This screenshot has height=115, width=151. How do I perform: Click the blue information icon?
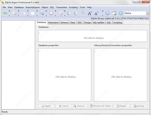pyautogui.click(x=121, y=13)
